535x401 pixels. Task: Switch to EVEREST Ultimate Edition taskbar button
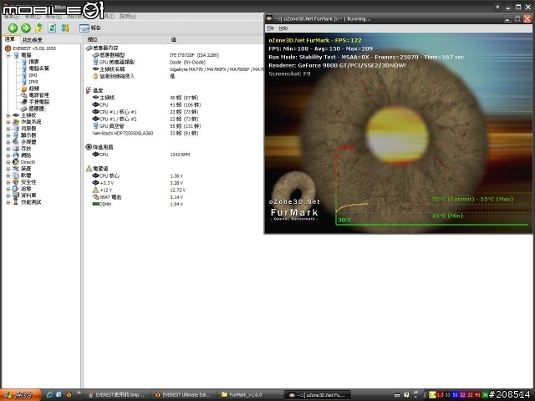click(x=183, y=395)
